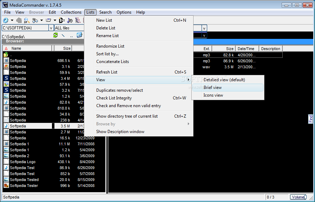Select Brief view
315x202 pixels.
pyautogui.click(x=228, y=88)
